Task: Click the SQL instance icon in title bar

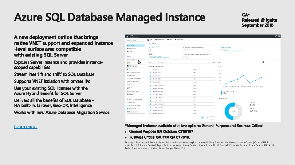Action: click(x=127, y=36)
